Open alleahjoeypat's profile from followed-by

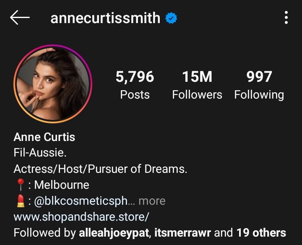[x=114, y=233]
